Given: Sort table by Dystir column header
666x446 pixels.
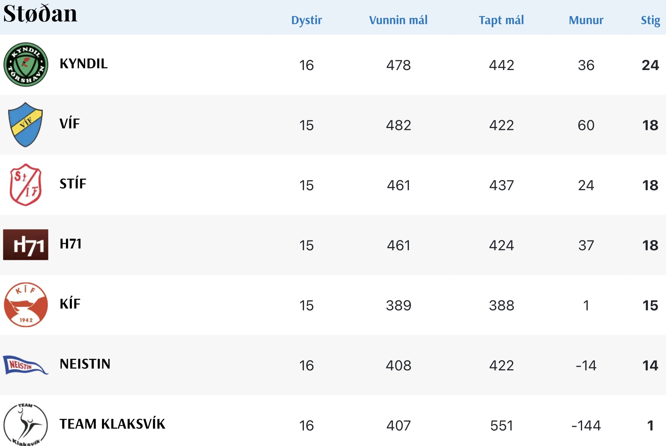Looking at the screenshot, I should pyautogui.click(x=306, y=20).
